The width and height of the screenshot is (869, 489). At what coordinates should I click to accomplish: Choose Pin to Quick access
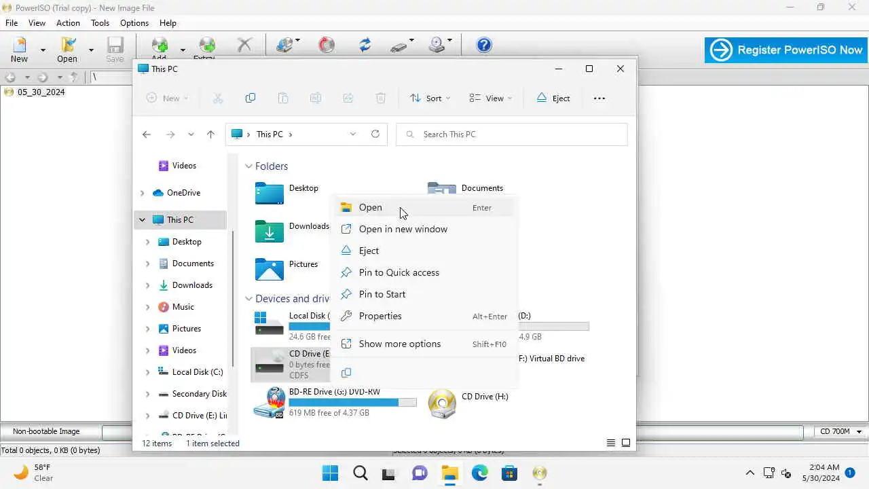424,272
